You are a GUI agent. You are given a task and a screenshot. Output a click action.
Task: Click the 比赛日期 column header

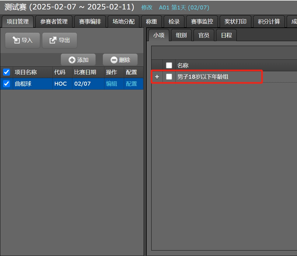[x=85, y=72]
